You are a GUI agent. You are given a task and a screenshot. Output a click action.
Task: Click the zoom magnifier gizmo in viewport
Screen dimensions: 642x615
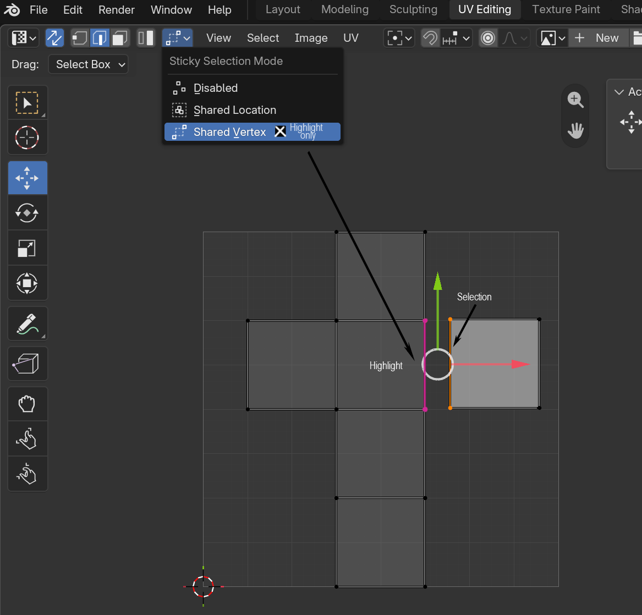[x=575, y=100]
